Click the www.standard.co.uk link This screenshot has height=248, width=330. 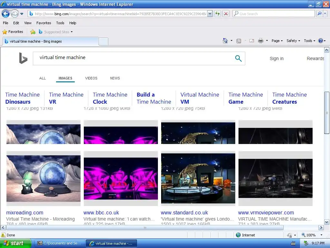click(184, 212)
